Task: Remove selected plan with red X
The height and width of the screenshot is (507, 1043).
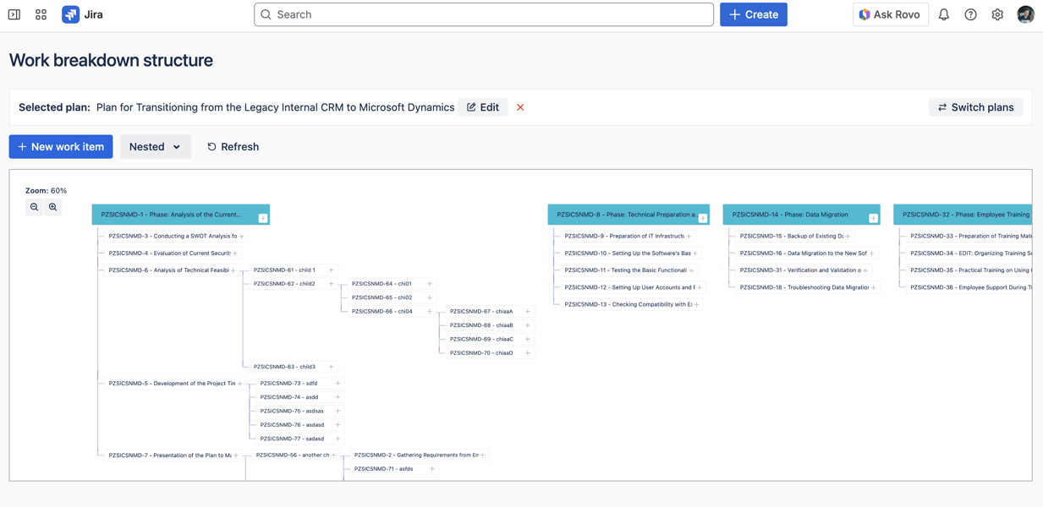Action: (x=520, y=107)
